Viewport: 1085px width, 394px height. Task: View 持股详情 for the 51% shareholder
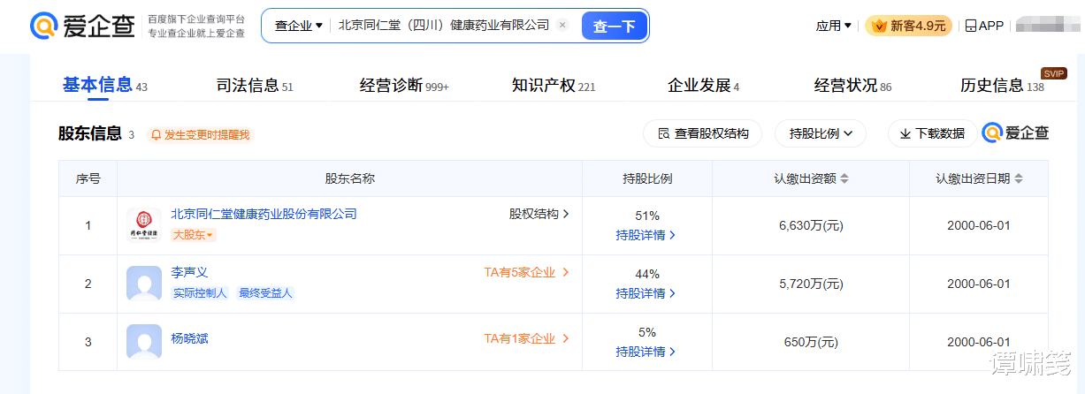(x=646, y=235)
